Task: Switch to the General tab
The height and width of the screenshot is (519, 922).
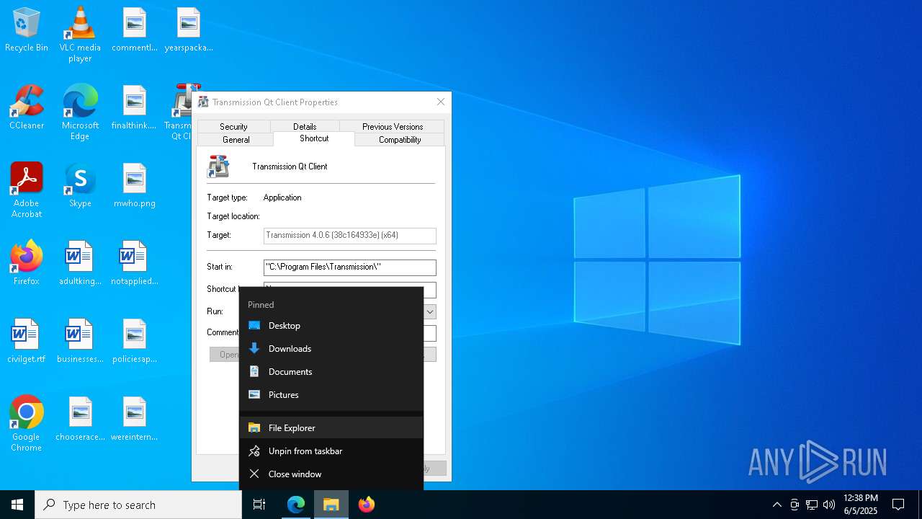Action: pyautogui.click(x=236, y=139)
